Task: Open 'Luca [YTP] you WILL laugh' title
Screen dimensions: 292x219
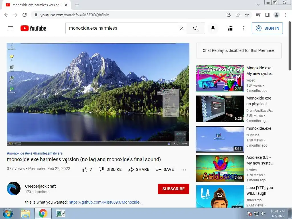Action: (x=259, y=190)
